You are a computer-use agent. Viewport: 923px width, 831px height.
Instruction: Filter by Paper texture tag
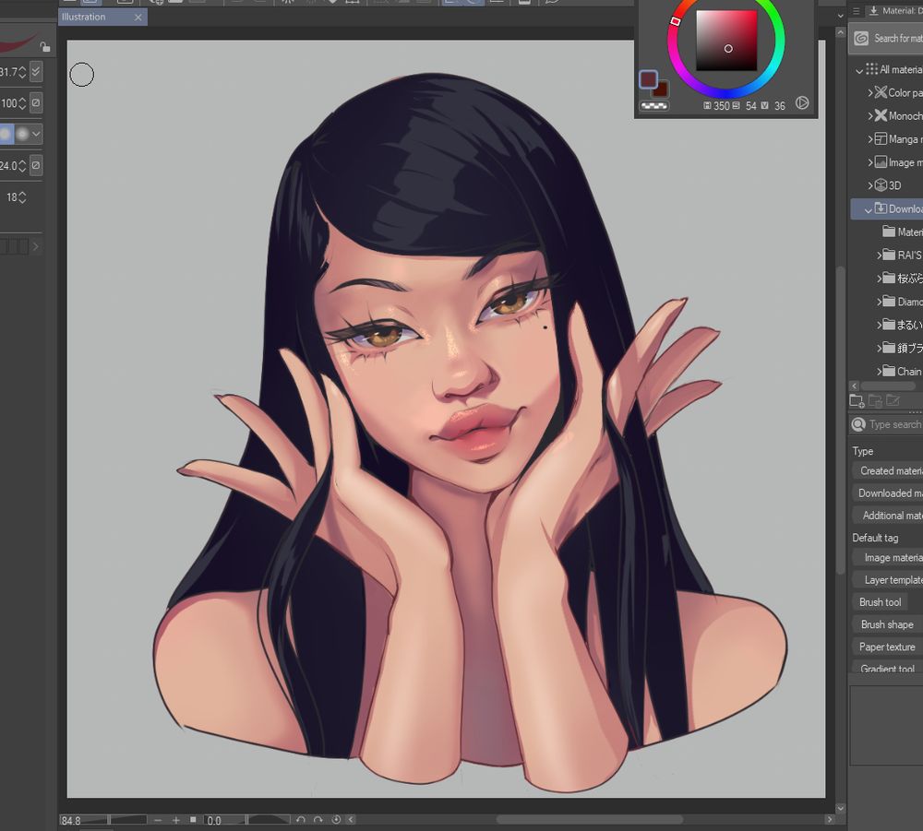(887, 647)
